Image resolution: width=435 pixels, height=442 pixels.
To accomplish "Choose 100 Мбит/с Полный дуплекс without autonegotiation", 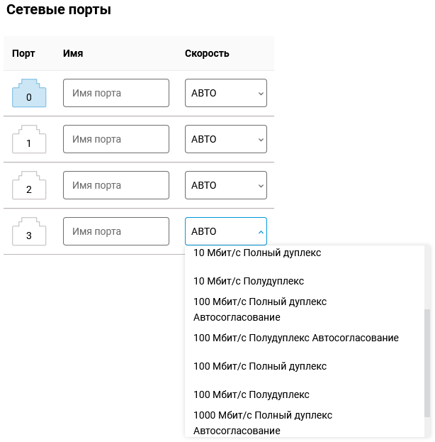I will (x=305, y=366).
